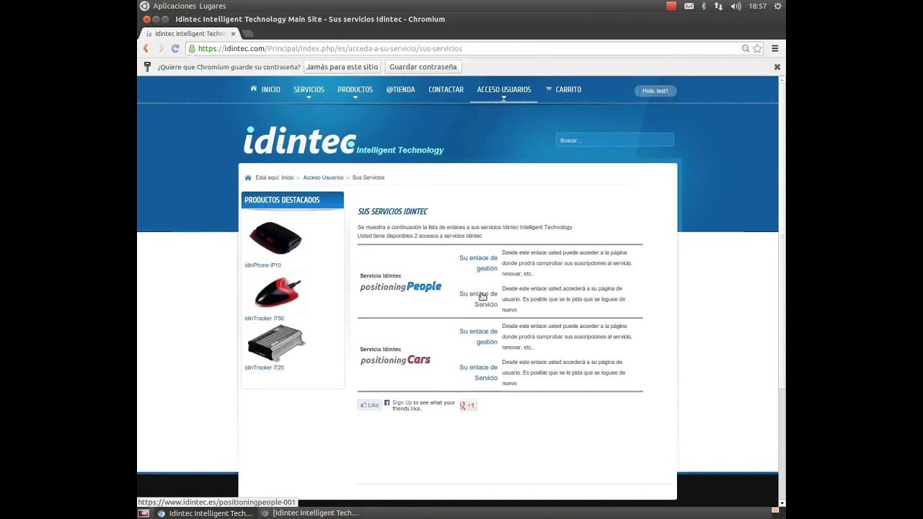Screen dimensions: 923x519
Task: Open the idinTracker iT50 product image
Action: (x=276, y=293)
